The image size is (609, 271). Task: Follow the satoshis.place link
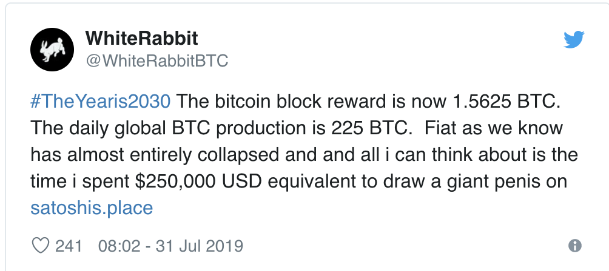pyautogui.click(x=92, y=208)
